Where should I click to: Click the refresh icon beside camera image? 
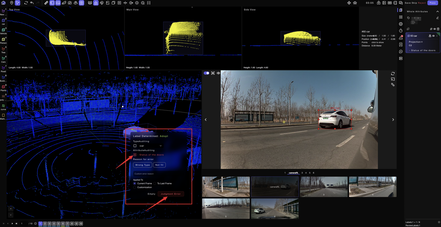point(393,74)
